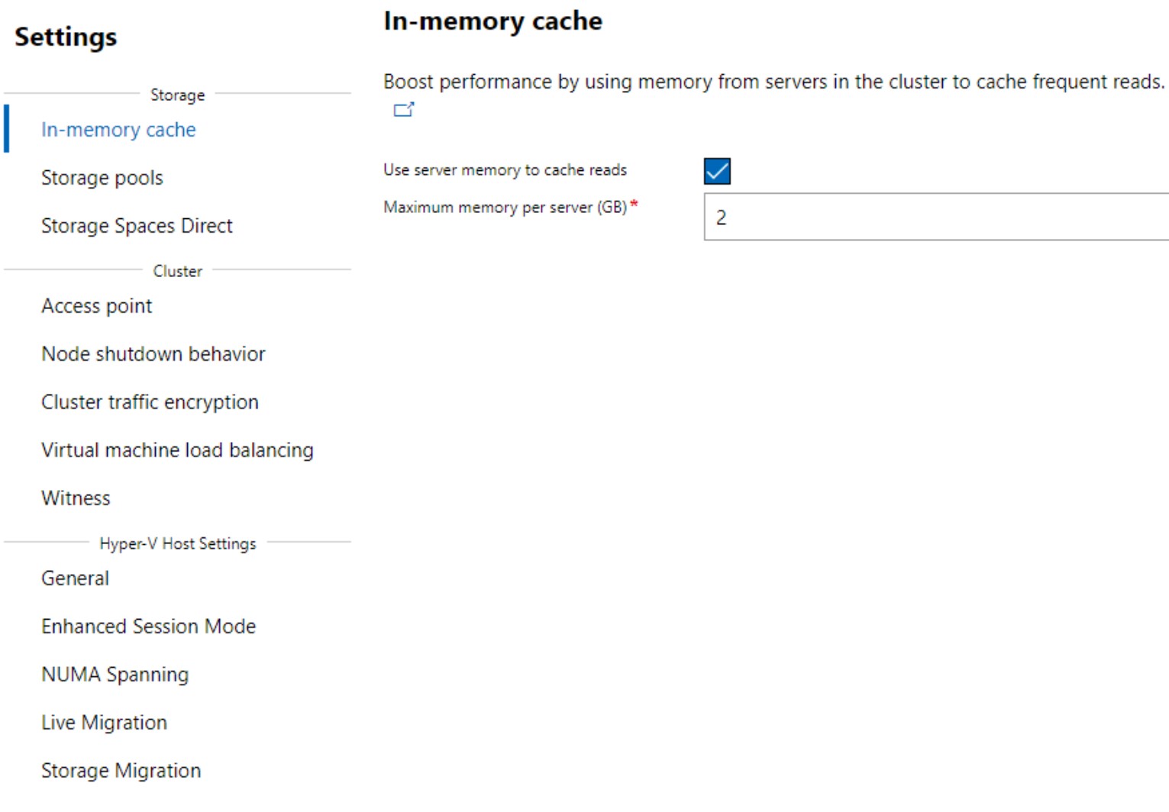Open Cluster traffic encryption settings
This screenshot has height=812, width=1169.
(x=150, y=401)
